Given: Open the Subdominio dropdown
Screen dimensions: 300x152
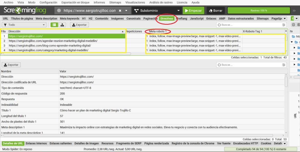Looking at the screenshot, I should pos(178,11).
